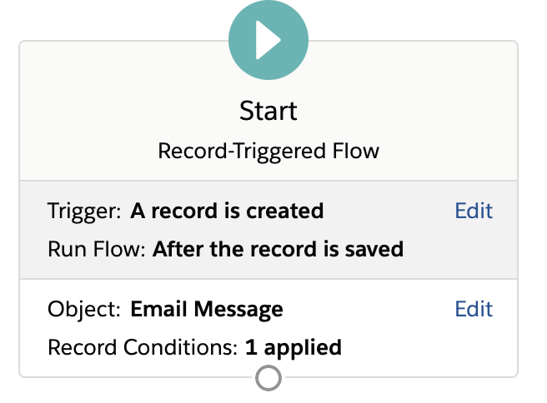Click the "Record-Triggered Flow" subtitle
This screenshot has height=403, width=547.
tap(268, 151)
